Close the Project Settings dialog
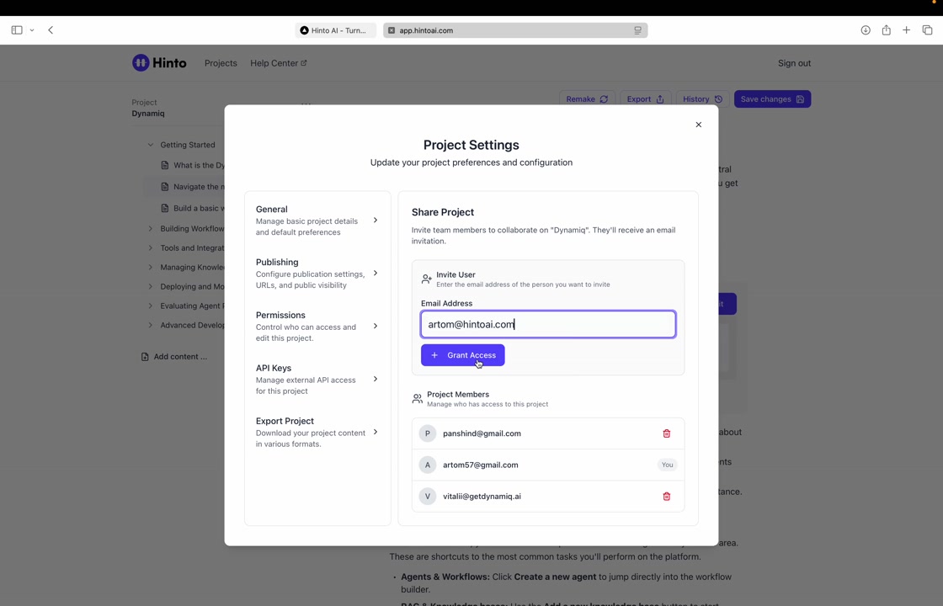The width and height of the screenshot is (943, 606). 698,125
